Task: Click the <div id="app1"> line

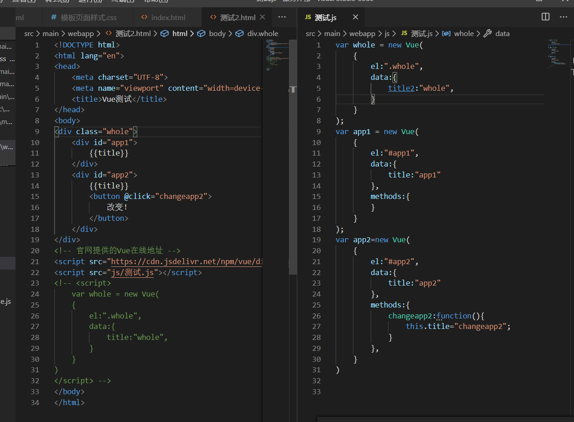Action: click(104, 142)
